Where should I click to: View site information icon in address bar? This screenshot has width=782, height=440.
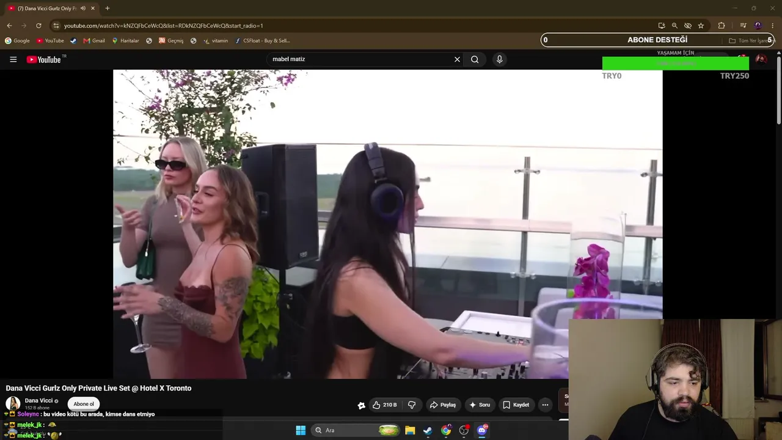tap(56, 26)
